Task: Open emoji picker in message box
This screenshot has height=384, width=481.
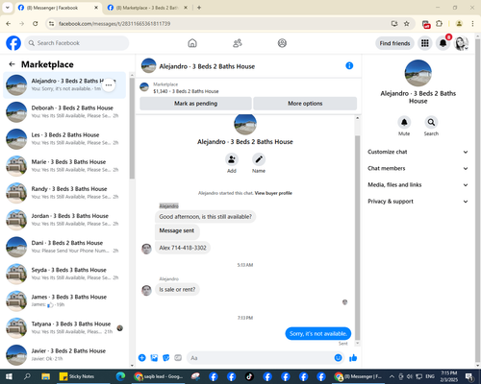Action: click(x=338, y=358)
